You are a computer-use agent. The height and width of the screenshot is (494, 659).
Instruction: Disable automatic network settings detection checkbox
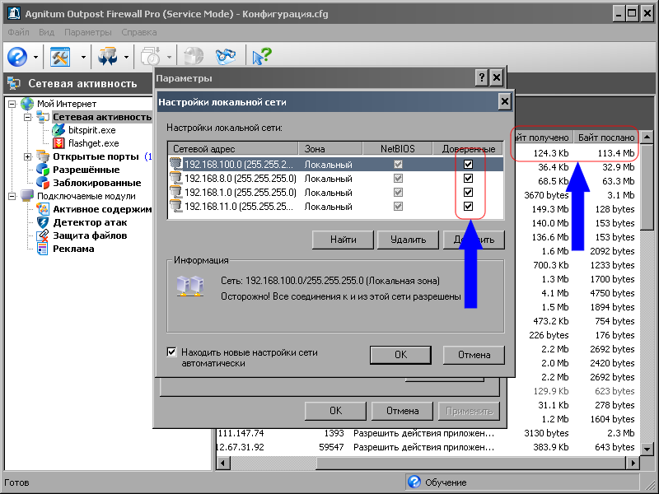pyautogui.click(x=171, y=352)
